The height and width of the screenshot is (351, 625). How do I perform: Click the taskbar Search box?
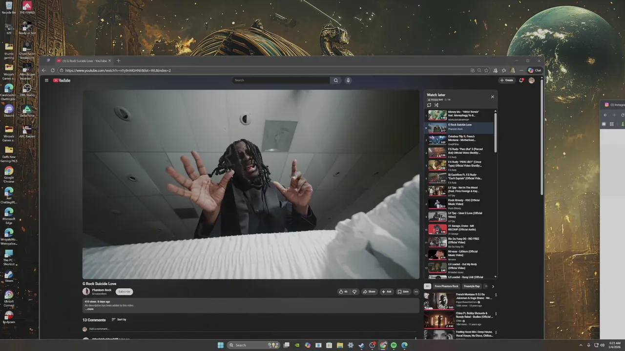coord(254,345)
